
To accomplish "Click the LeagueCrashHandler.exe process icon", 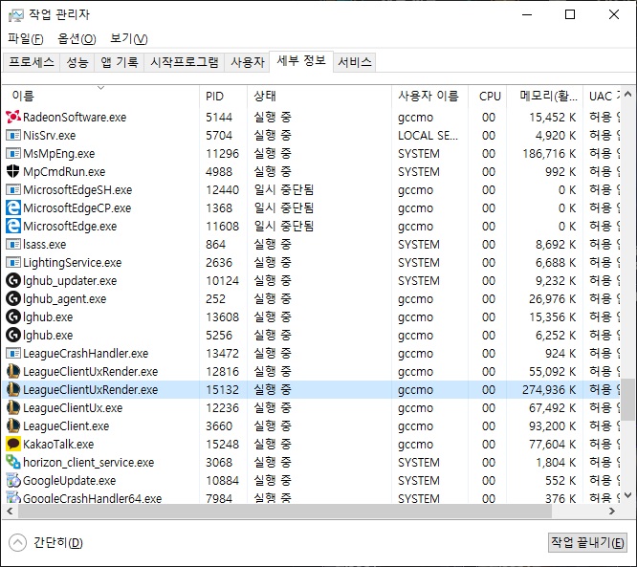I will coord(13,354).
